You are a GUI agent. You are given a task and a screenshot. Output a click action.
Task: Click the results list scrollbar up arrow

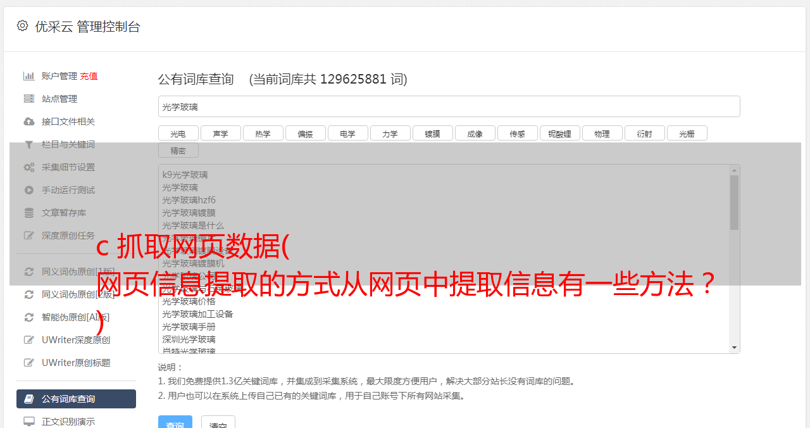[x=734, y=170]
